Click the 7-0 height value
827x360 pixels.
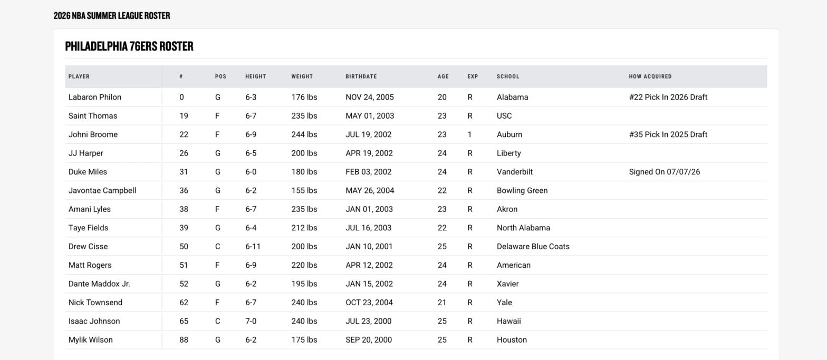(x=251, y=321)
